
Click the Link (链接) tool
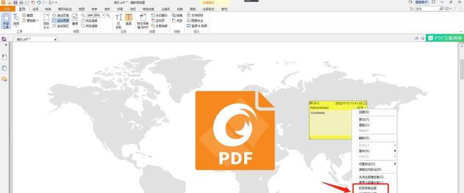tap(177, 15)
